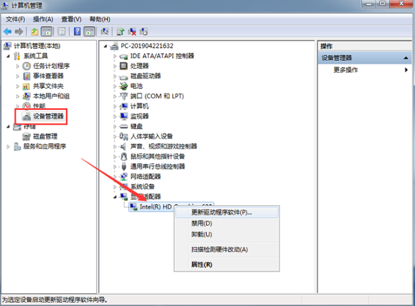Screen dimensions: 415x306
Task: Open the 操作(A) menu
Action: (43, 20)
